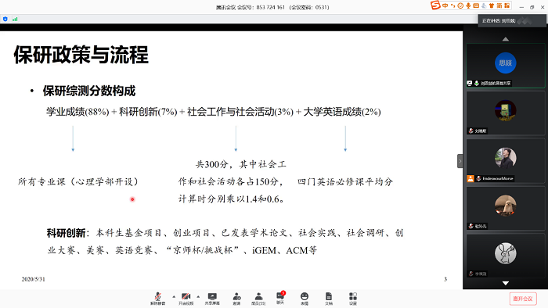
Task: Click the slide date 2020/5/31
Action: click(x=33, y=279)
